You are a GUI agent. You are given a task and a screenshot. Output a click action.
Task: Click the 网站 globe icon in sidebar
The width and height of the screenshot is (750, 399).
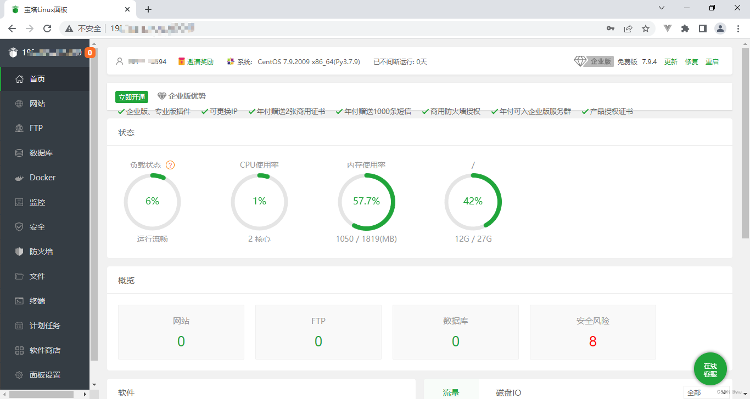tap(19, 104)
